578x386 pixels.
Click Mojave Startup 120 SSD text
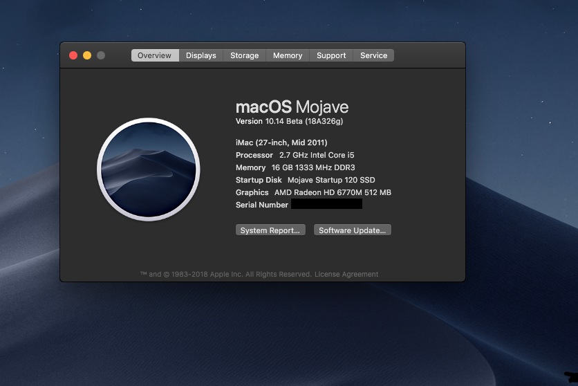pos(331,180)
